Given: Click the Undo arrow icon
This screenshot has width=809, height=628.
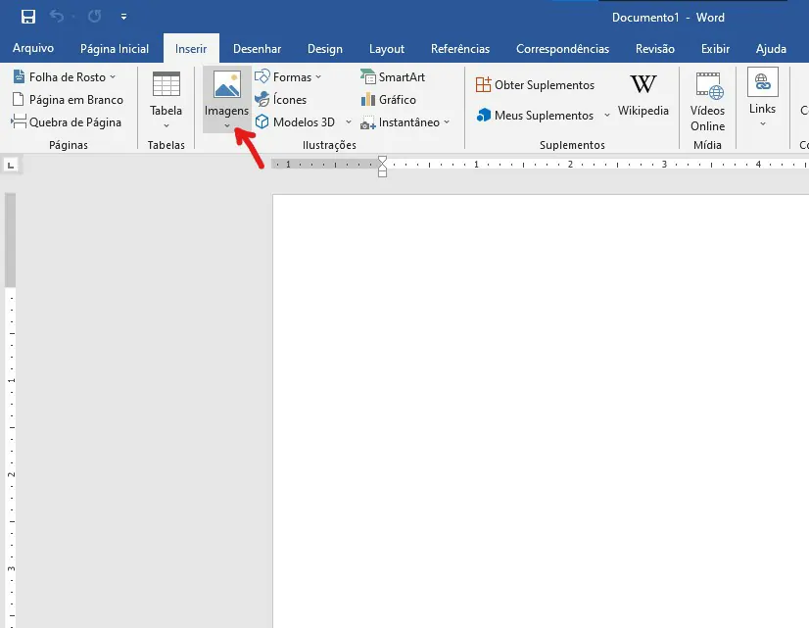Looking at the screenshot, I should [x=57, y=17].
